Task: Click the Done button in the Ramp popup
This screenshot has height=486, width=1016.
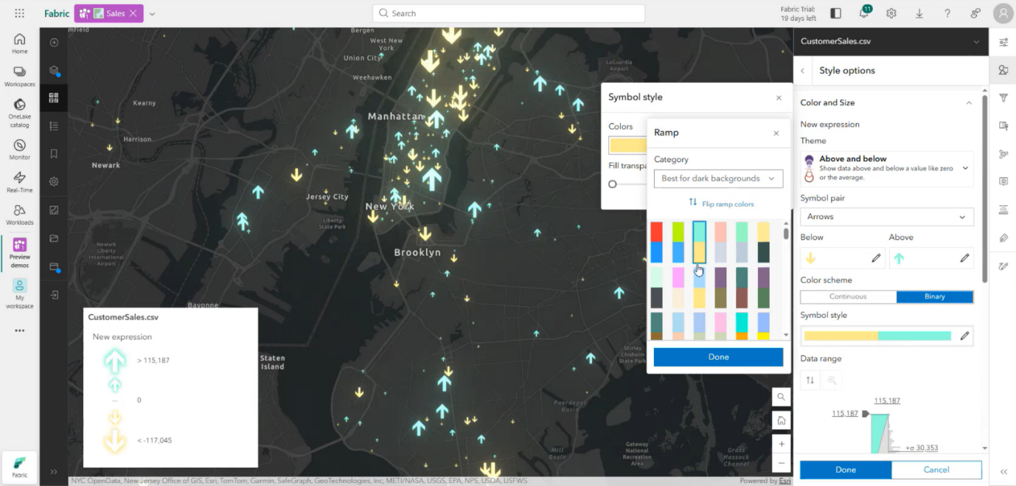Action: [x=718, y=356]
